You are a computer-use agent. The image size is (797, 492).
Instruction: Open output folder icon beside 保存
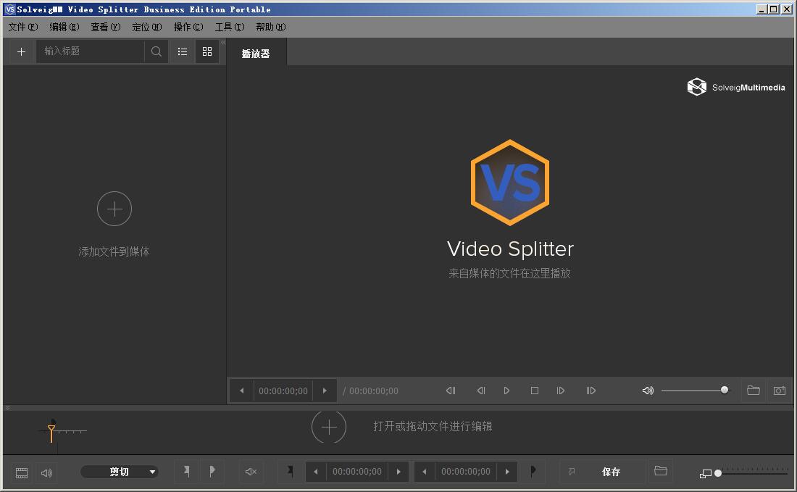661,471
